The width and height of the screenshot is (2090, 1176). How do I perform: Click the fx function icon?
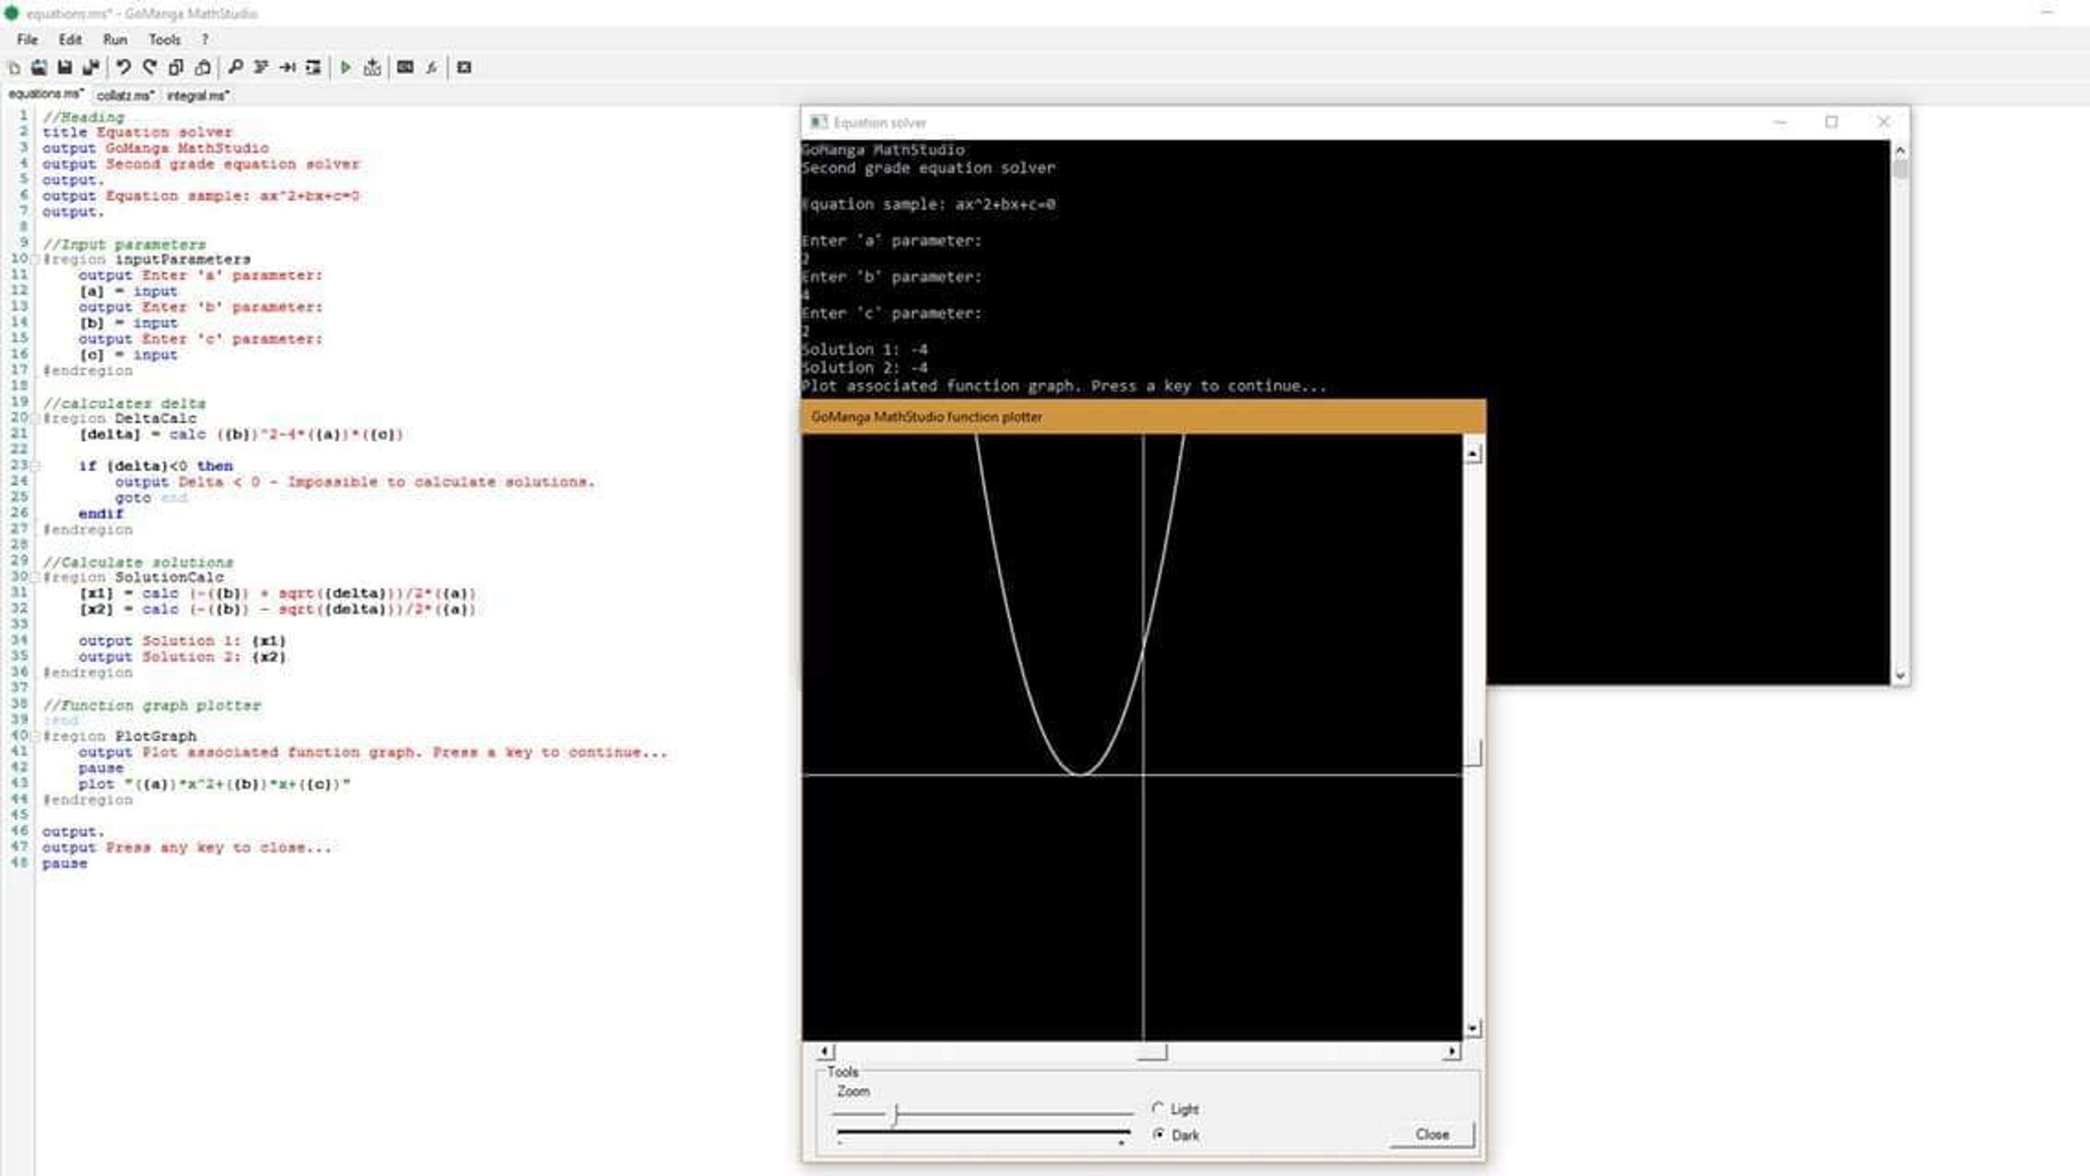tap(432, 67)
